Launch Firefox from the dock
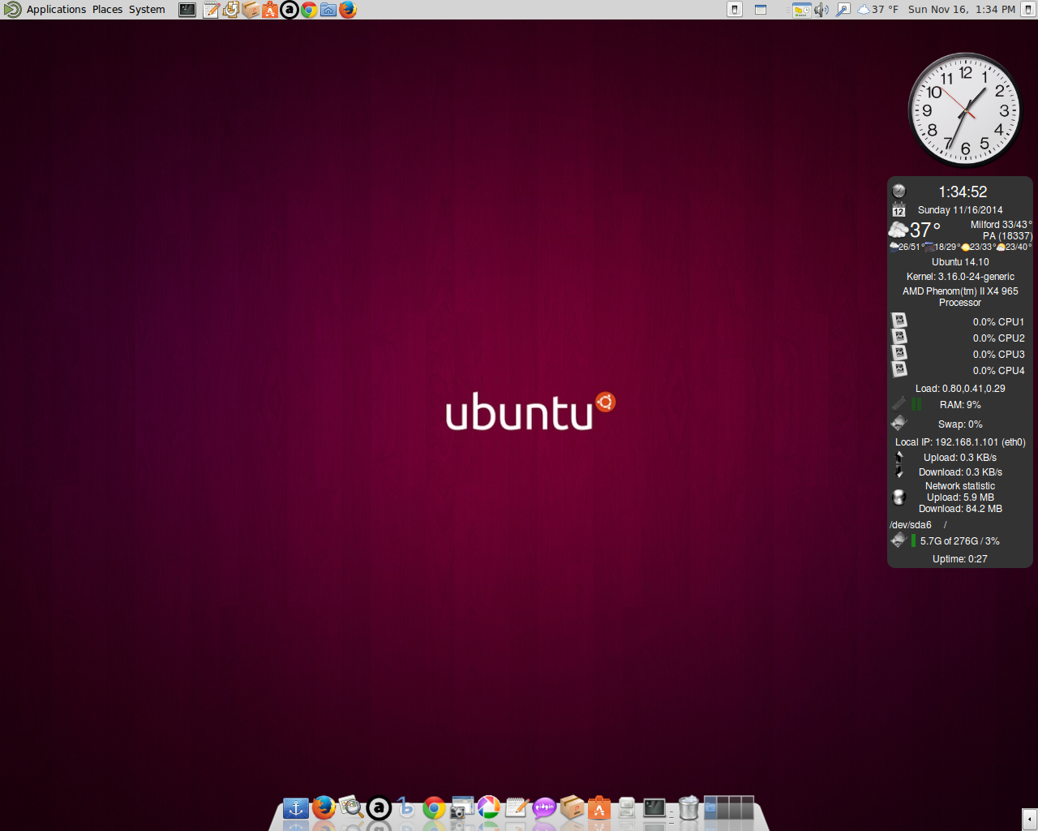1038x831 pixels. click(324, 808)
